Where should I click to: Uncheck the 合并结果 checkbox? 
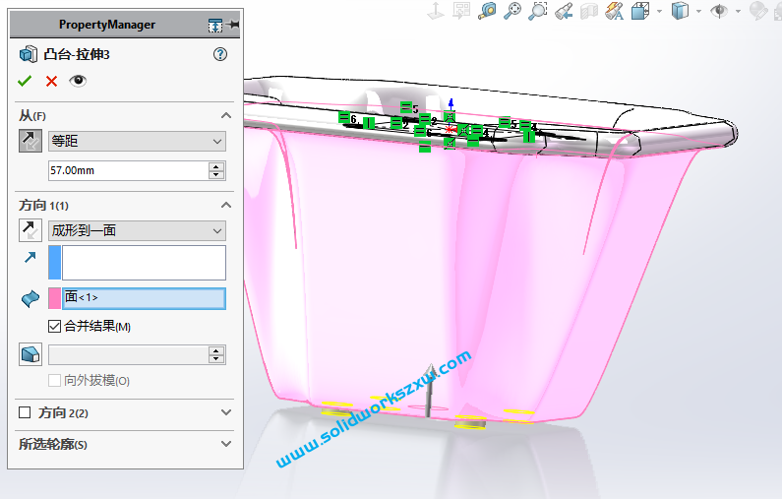(55, 326)
